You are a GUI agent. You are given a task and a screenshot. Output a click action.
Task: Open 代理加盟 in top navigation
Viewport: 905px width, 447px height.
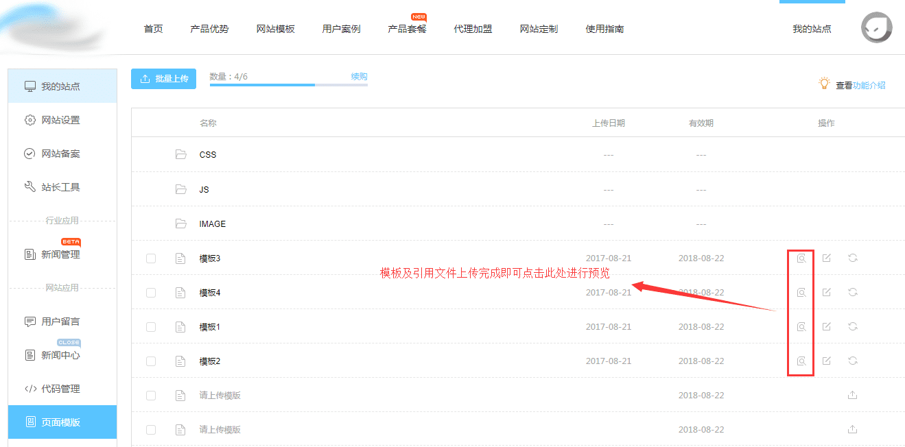tap(473, 29)
